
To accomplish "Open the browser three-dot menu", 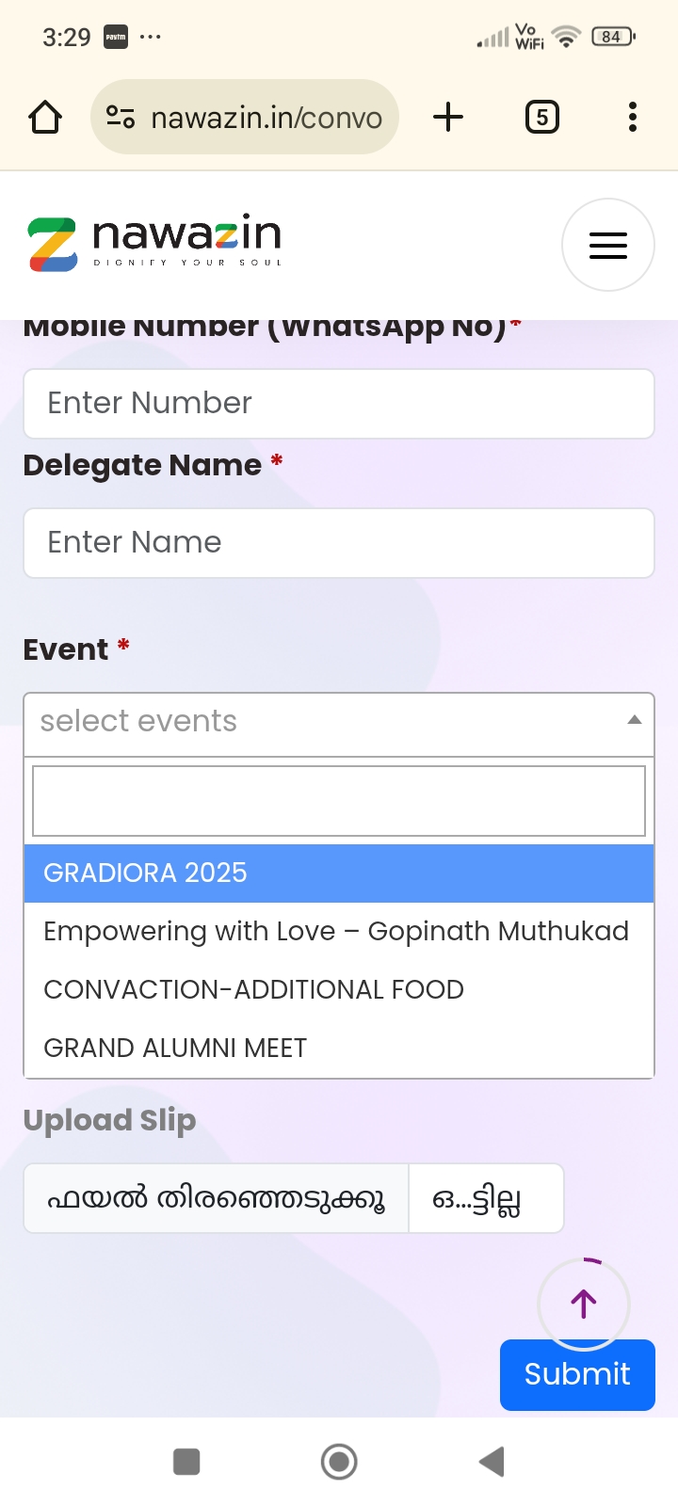I will [632, 118].
